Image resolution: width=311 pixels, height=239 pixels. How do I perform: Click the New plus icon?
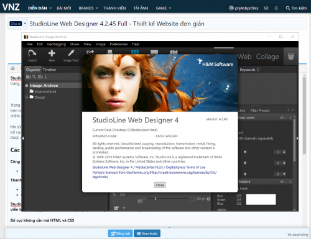52,53
